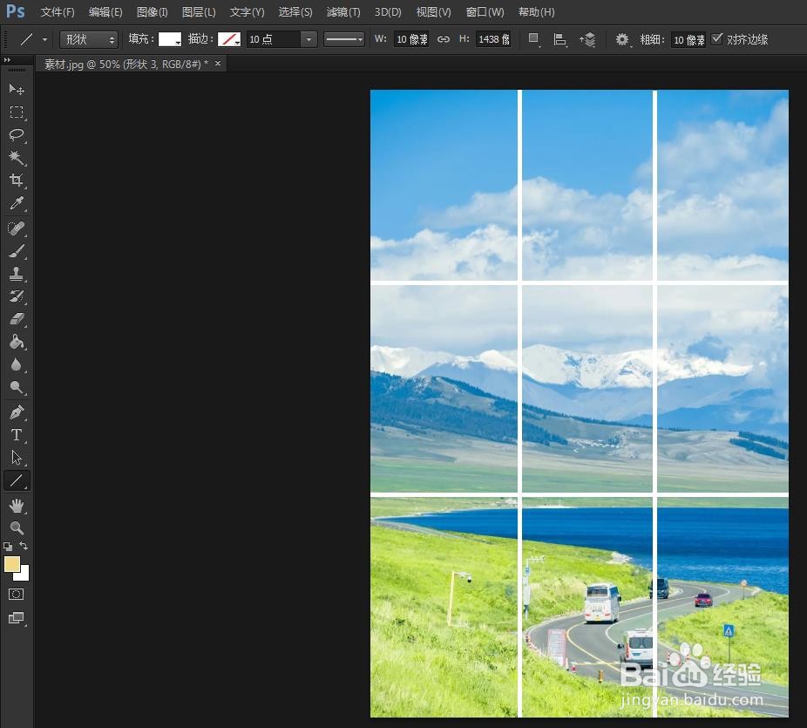This screenshot has height=728, width=807.
Task: Select the Clone Stamp tool
Action: (17, 274)
